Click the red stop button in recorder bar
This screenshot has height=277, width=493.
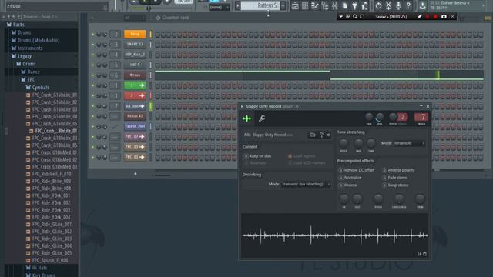[435, 17]
